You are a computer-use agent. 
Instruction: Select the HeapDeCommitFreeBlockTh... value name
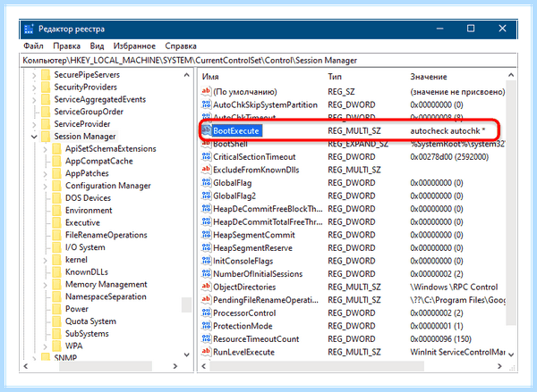point(268,209)
